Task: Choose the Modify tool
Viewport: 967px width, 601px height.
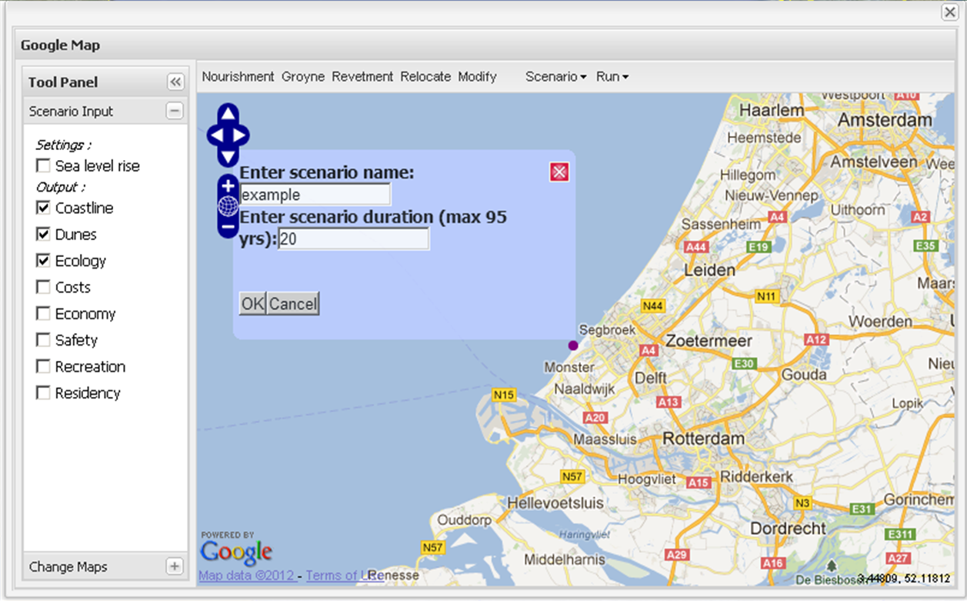Action: 477,77
